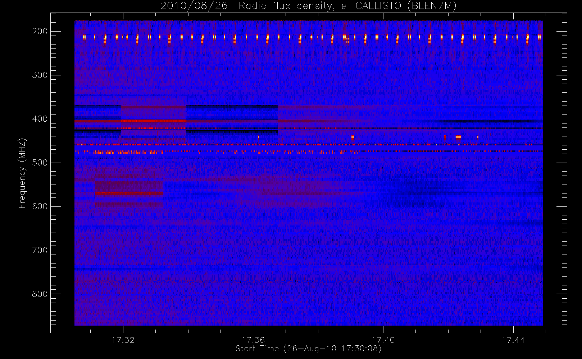Click the 200 frequency tick label
The height and width of the screenshot is (359, 582).
tap(40, 31)
